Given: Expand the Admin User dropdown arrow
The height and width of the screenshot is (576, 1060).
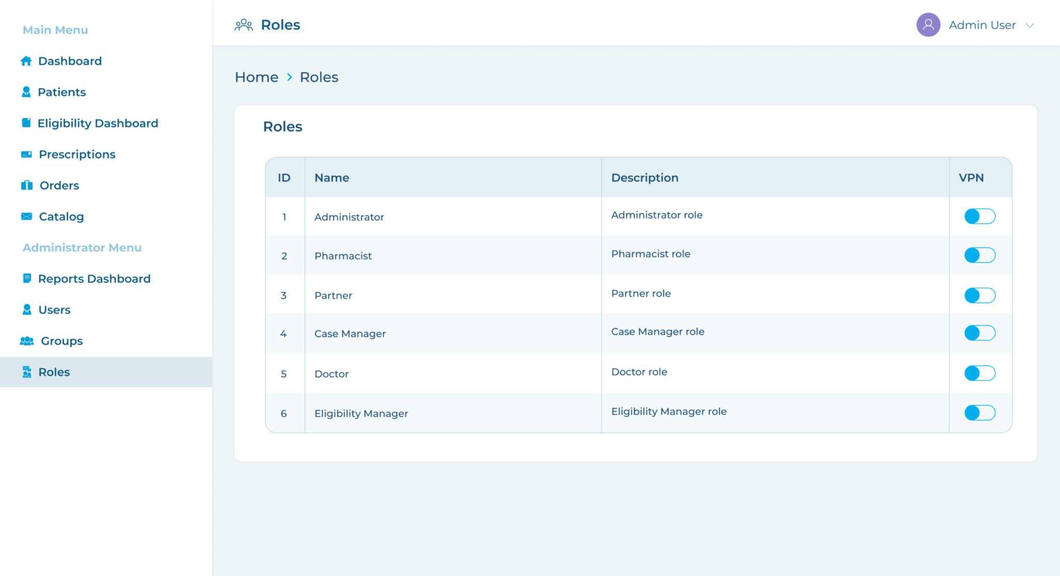Looking at the screenshot, I should click(1029, 25).
